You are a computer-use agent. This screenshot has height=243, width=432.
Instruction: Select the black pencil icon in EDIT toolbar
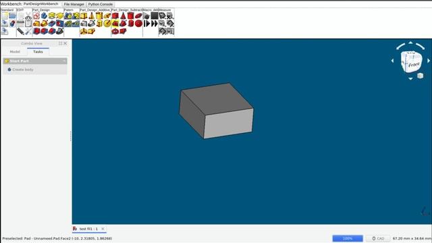(x=20, y=31)
